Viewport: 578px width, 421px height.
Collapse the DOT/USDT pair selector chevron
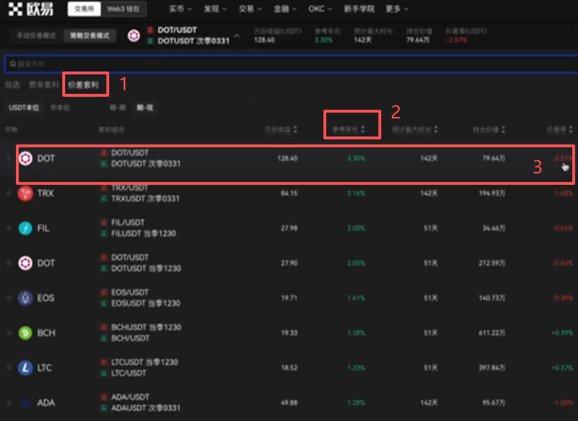(x=237, y=36)
